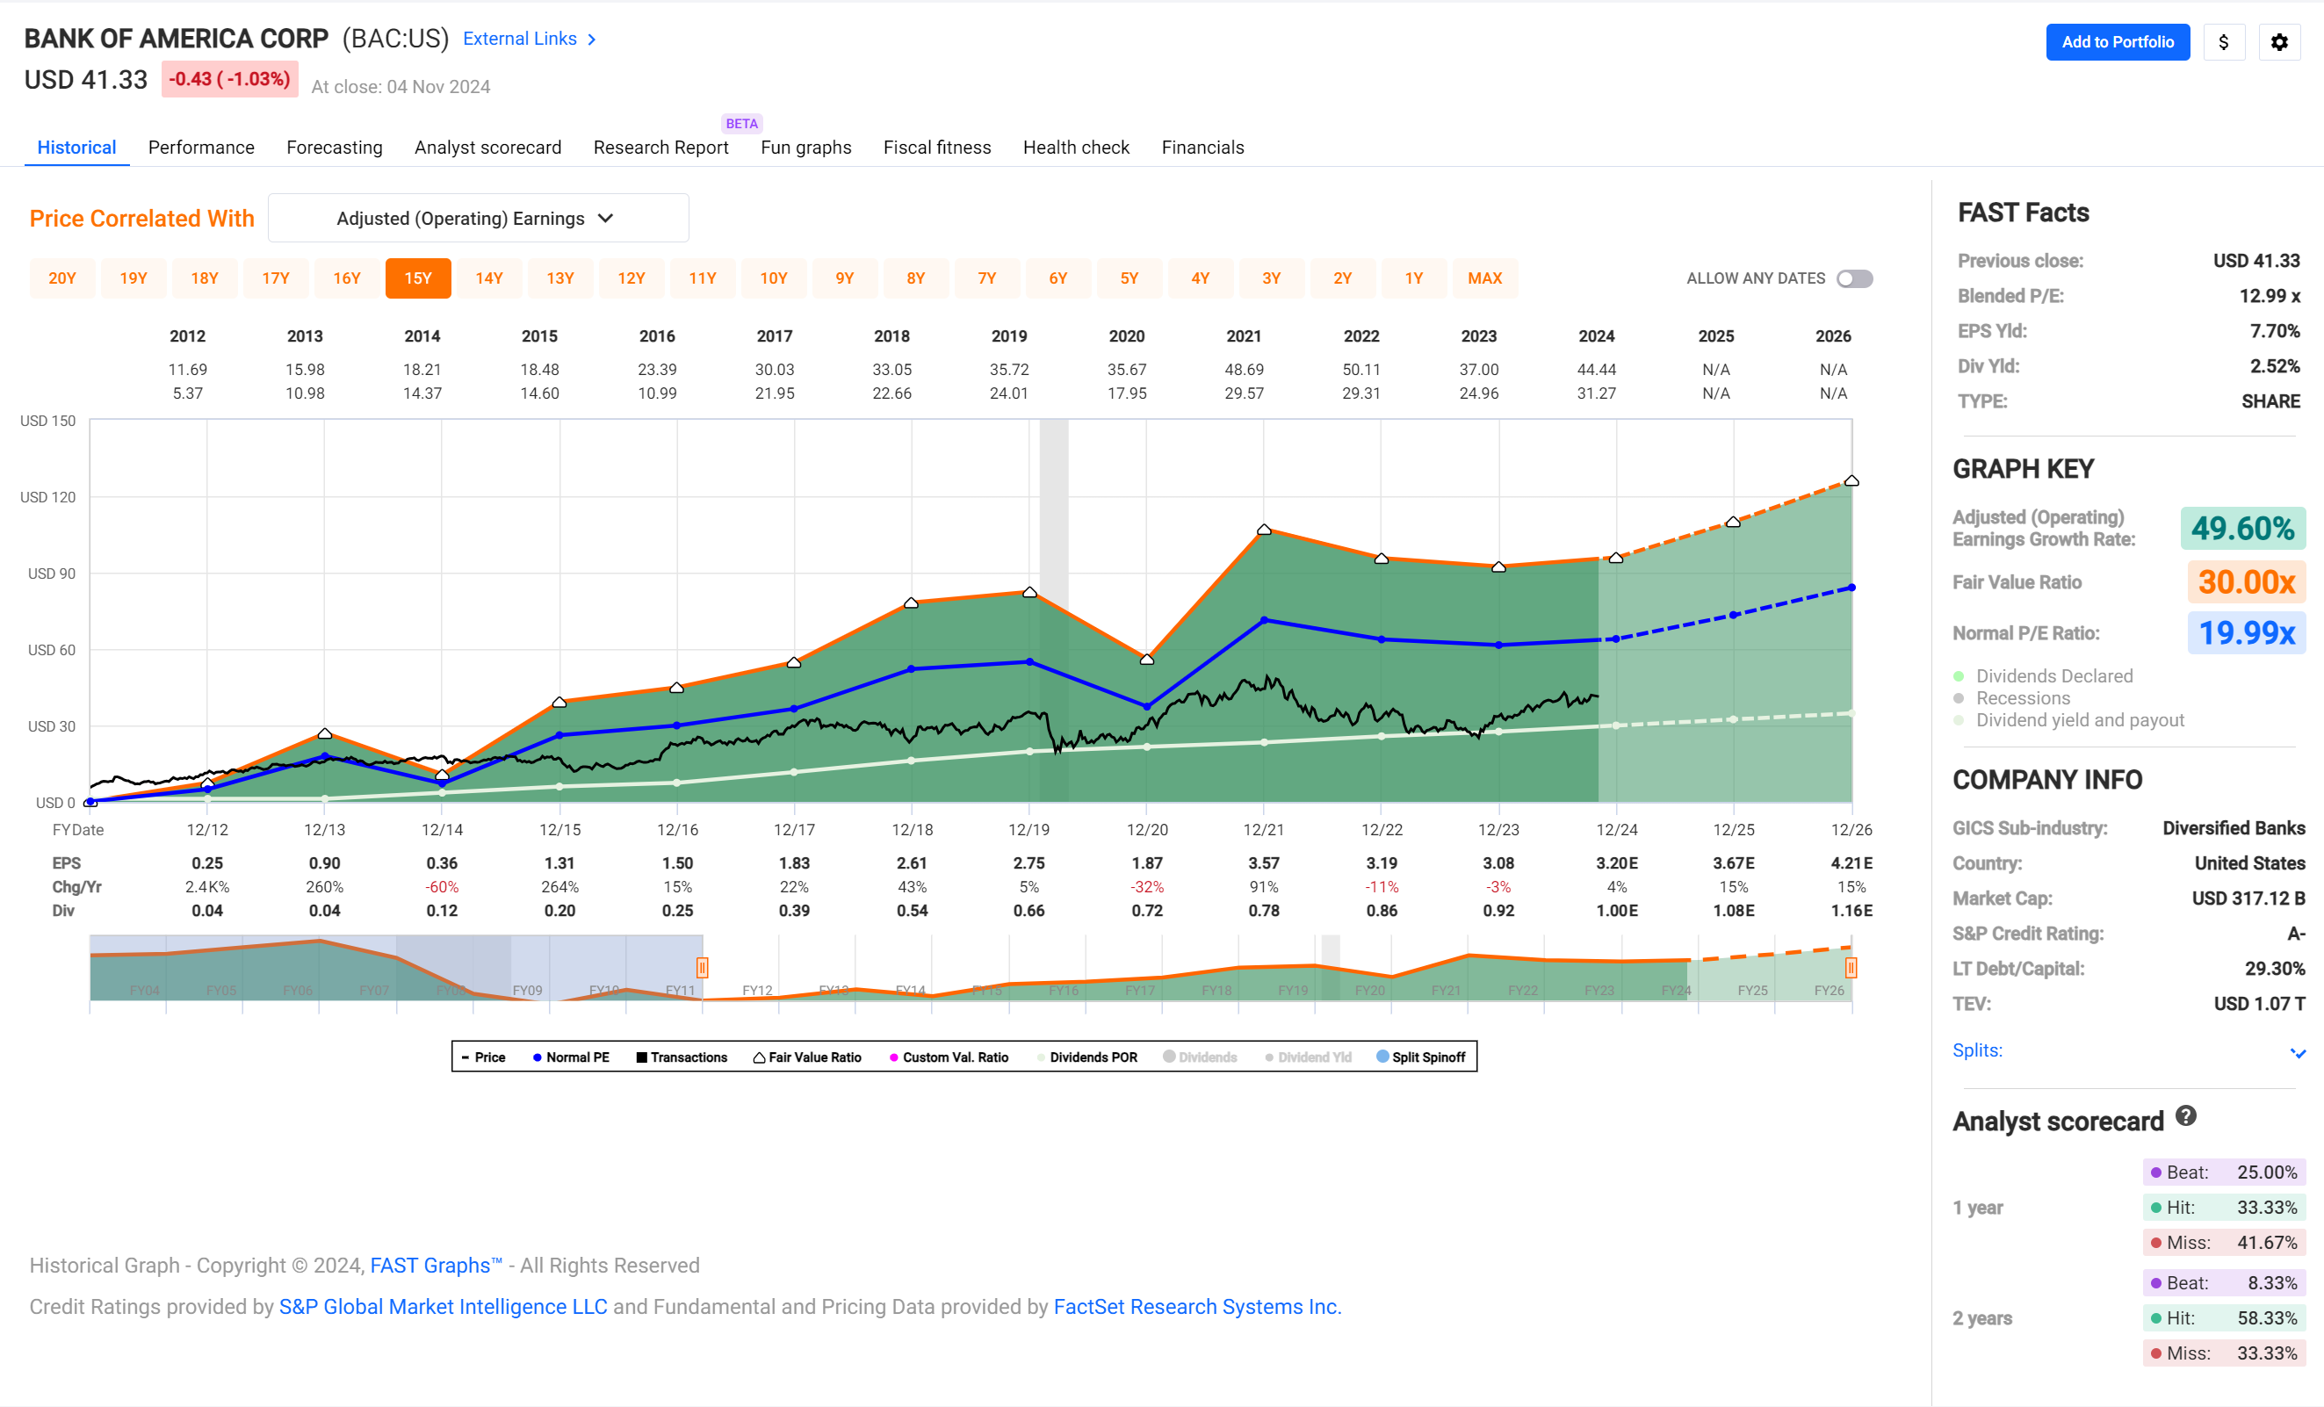This screenshot has width=2324, height=1407.
Task: Select the 12Y time range button
Action: pyautogui.click(x=631, y=278)
